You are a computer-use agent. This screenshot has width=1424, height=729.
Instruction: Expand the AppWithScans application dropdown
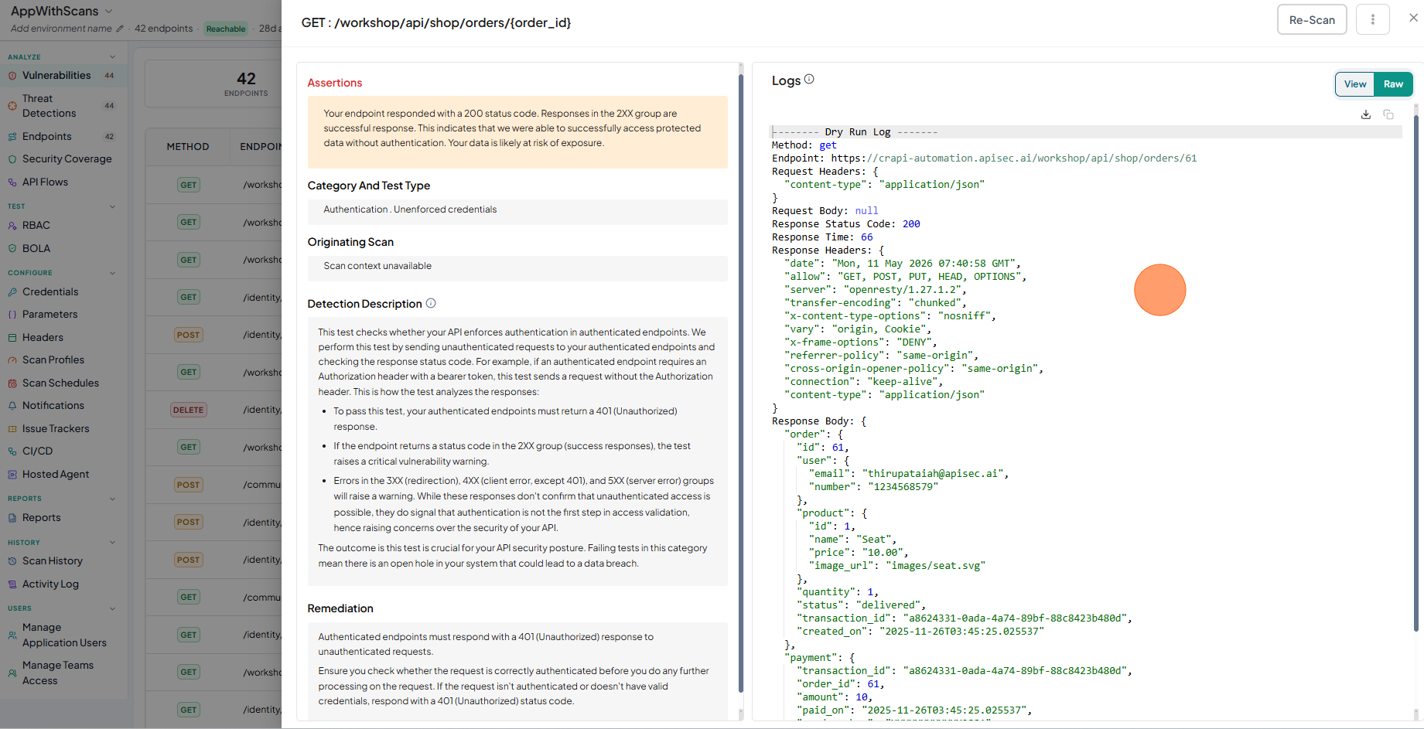point(109,11)
